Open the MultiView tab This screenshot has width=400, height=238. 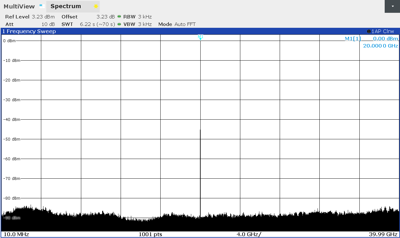pyautogui.click(x=20, y=6)
